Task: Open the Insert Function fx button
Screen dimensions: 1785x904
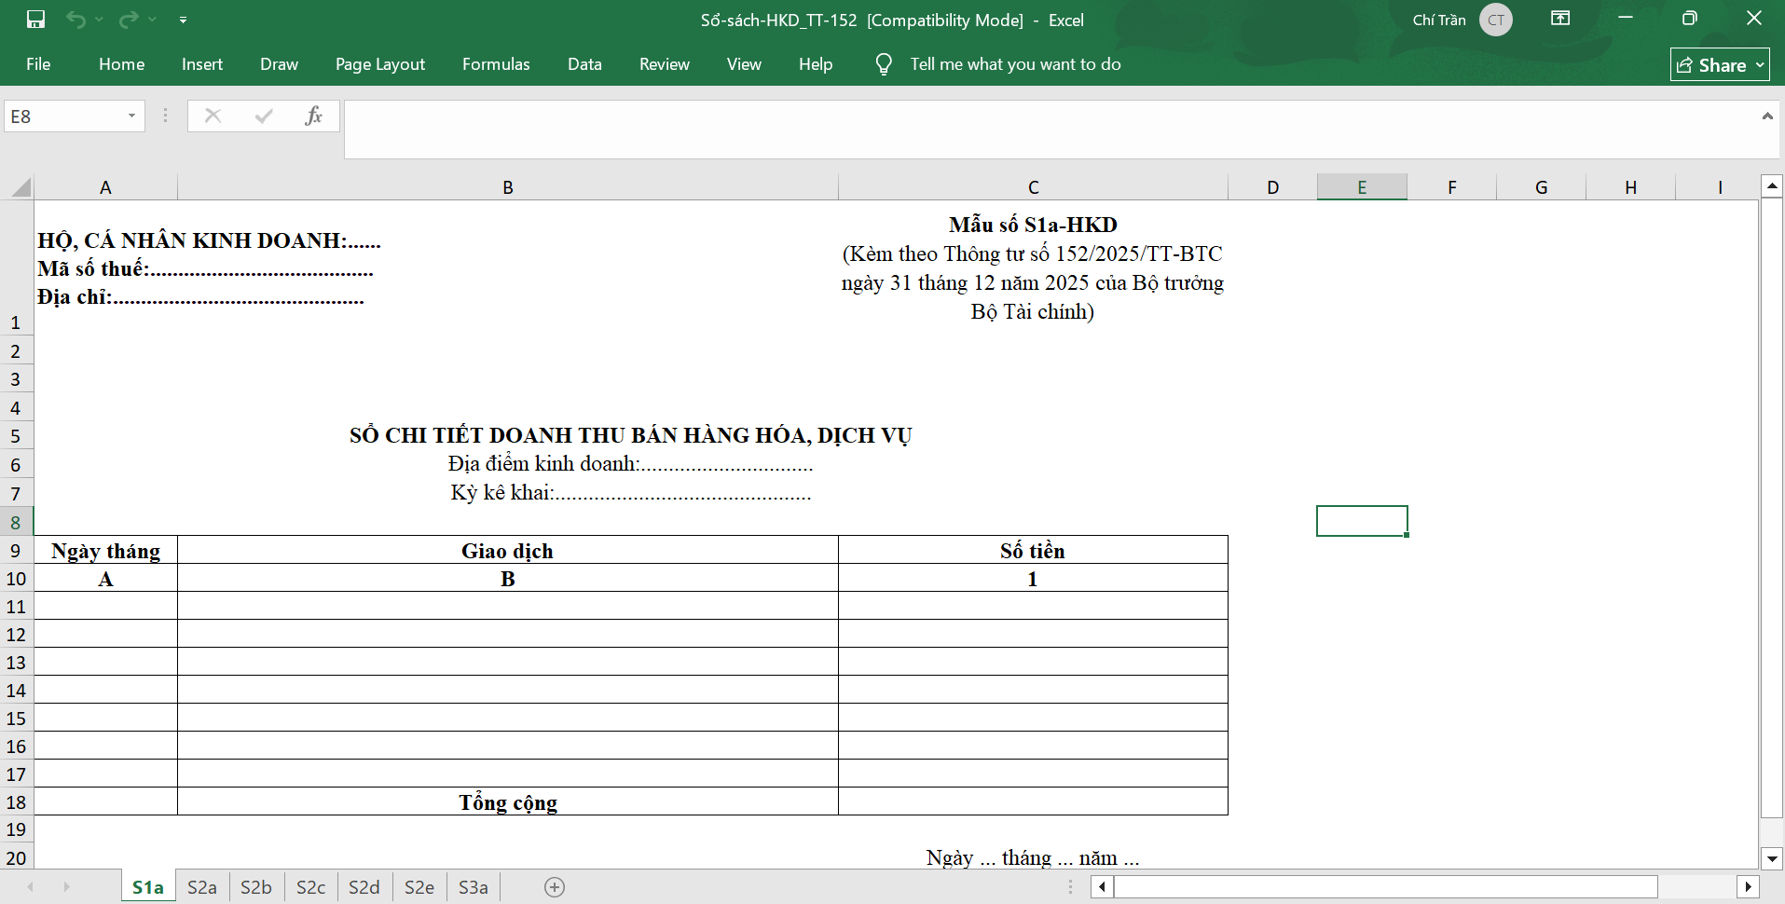Action: pos(313,116)
